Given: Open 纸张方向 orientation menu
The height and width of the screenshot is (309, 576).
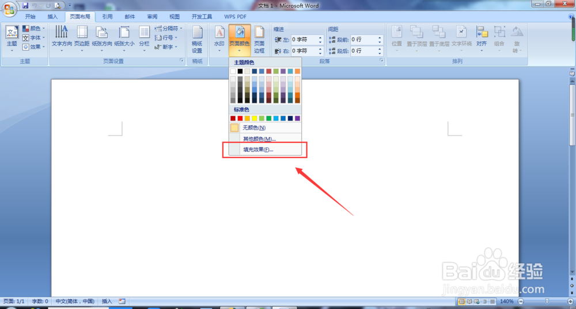Looking at the screenshot, I should click(102, 38).
